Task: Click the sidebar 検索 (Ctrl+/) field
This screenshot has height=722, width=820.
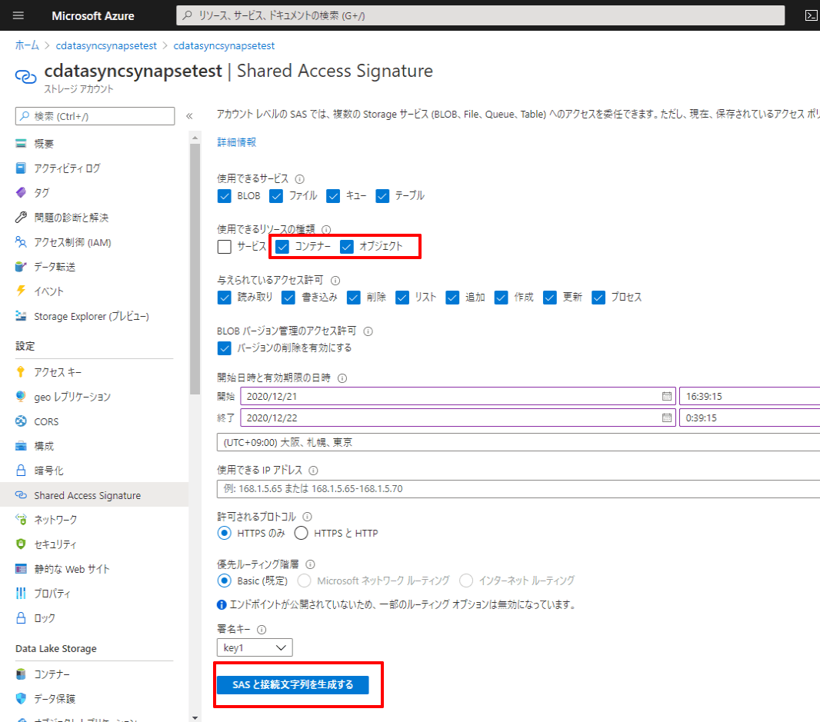Action: (95, 116)
